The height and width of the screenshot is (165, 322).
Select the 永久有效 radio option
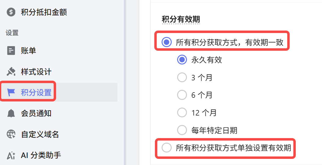[182, 60]
